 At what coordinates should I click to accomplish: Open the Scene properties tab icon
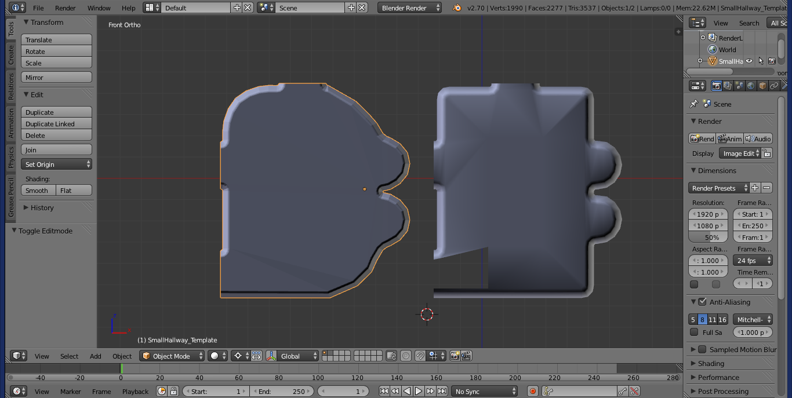739,86
